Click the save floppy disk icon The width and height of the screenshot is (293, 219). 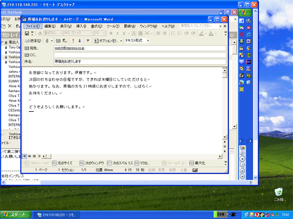27,33
